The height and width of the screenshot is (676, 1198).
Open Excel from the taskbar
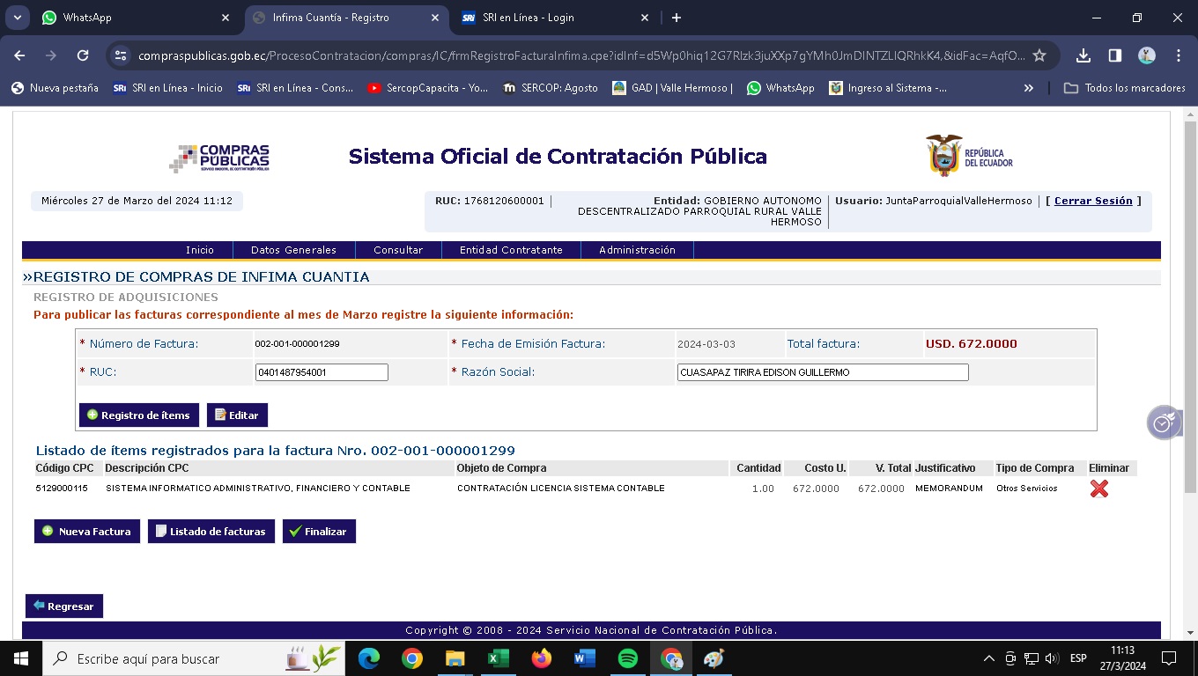[498, 658]
